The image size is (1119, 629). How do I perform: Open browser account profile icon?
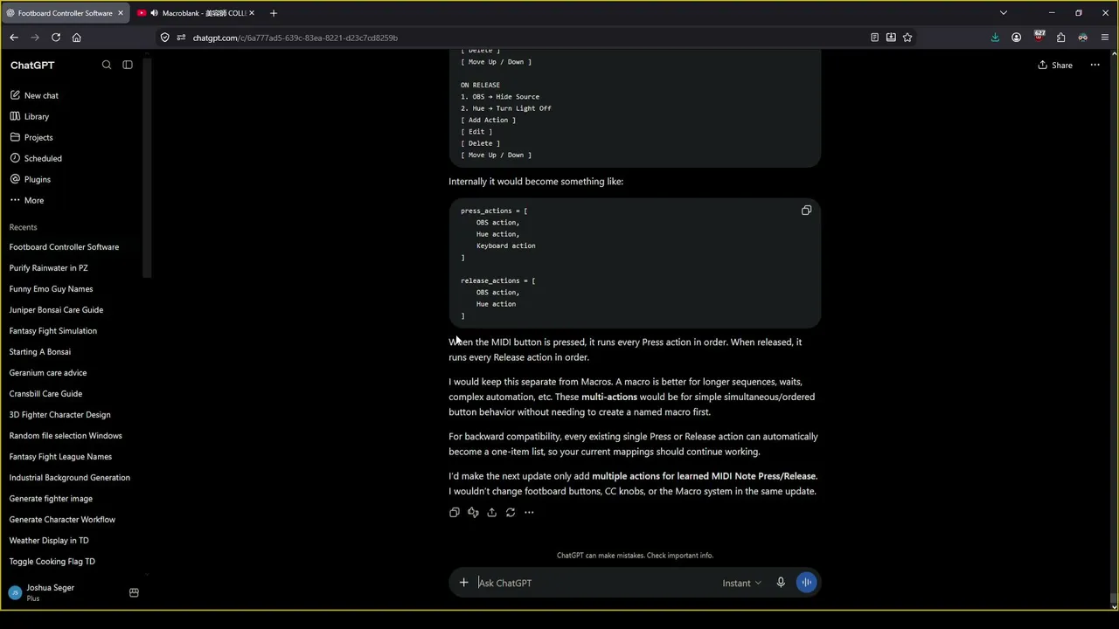(1017, 38)
